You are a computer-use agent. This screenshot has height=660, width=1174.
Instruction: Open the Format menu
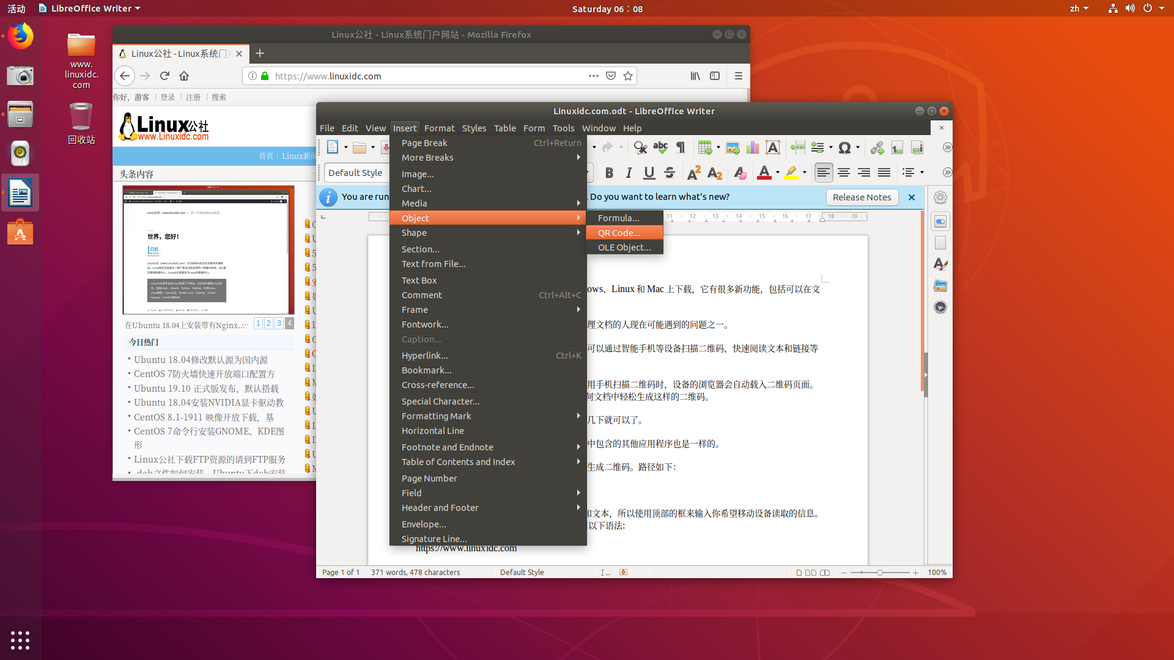pyautogui.click(x=439, y=128)
